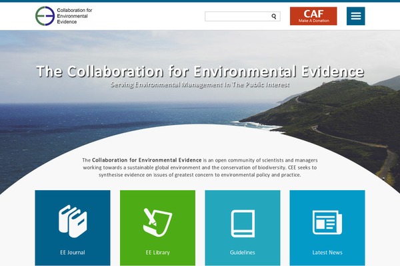Image resolution: width=400 pixels, height=266 pixels.
Task: Open the EE Library label link
Action: (157, 253)
